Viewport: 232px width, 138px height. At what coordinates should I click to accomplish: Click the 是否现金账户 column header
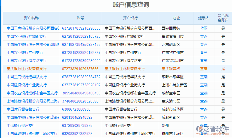coord(223,18)
